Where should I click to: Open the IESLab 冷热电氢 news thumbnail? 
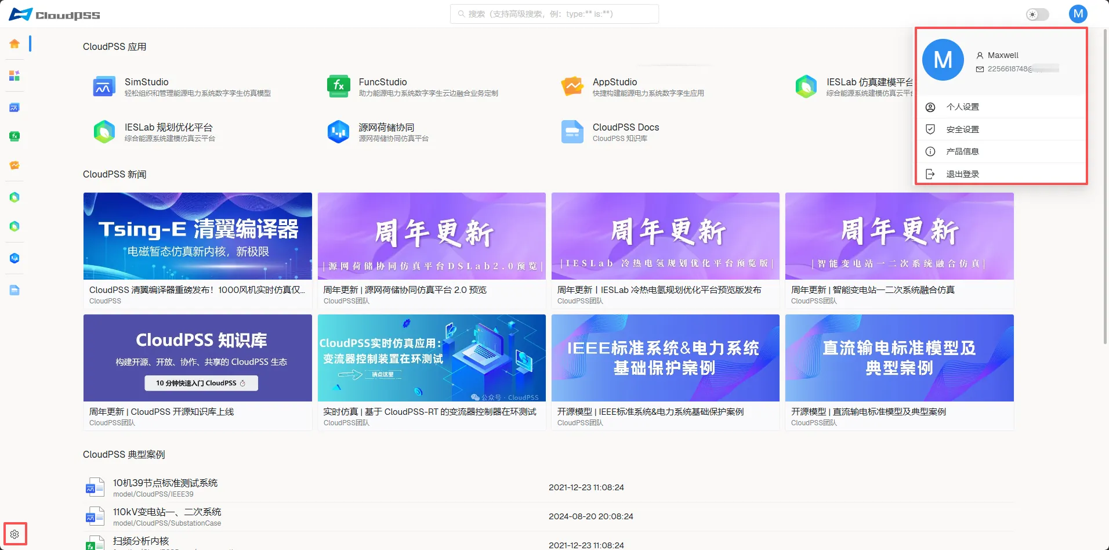pyautogui.click(x=665, y=236)
